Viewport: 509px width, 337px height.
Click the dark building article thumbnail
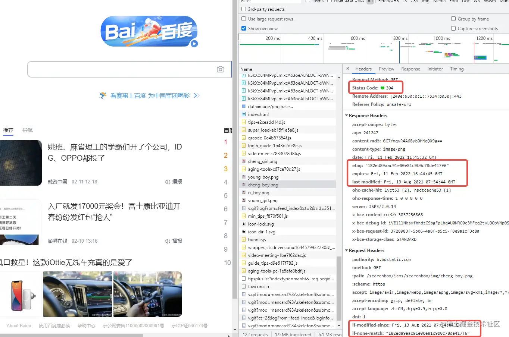click(x=21, y=163)
